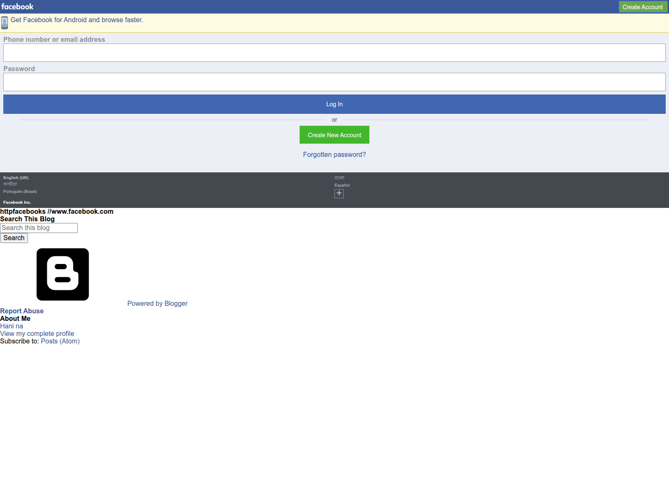Expand more languages with the plus icon
Screen dimensions: 669x502
click(x=339, y=193)
